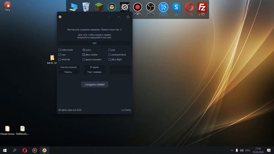Open the blue camera icon app in dock

[x=163, y=7]
